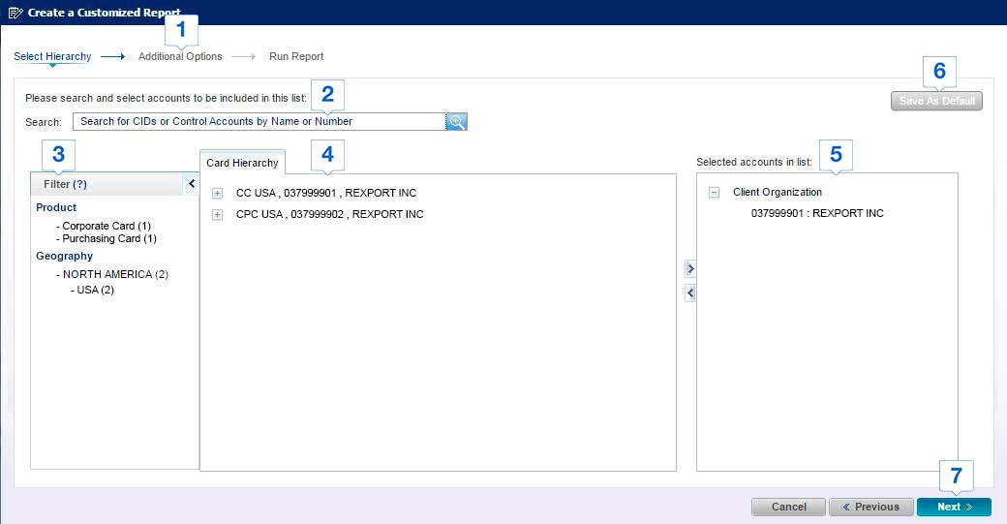Screen dimensions: 1007x524
Task: Go to the Additional Options step
Action: click(180, 56)
